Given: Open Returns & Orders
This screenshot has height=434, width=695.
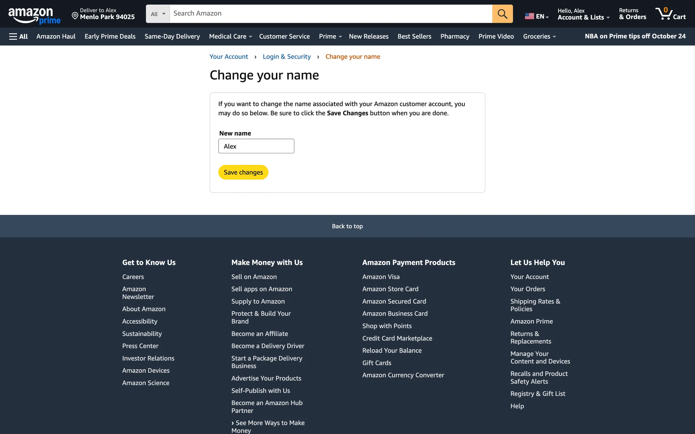Looking at the screenshot, I should coord(632,14).
